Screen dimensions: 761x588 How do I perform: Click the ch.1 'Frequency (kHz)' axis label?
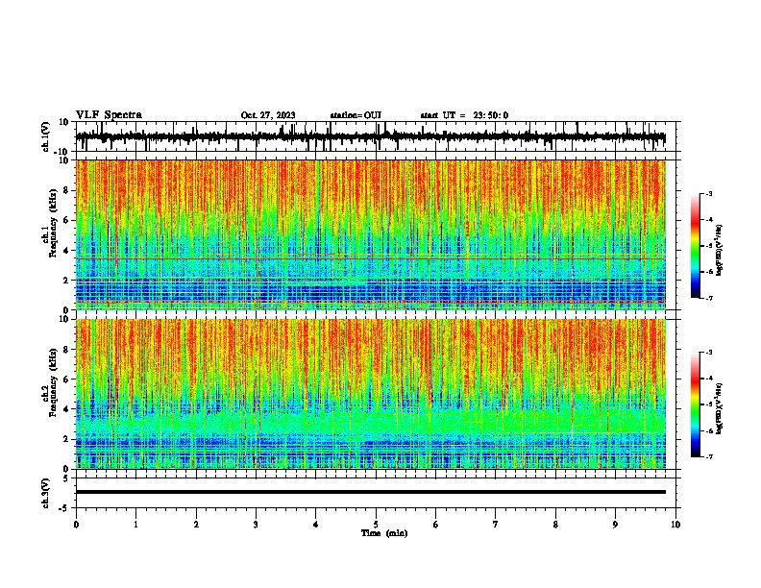[53, 223]
